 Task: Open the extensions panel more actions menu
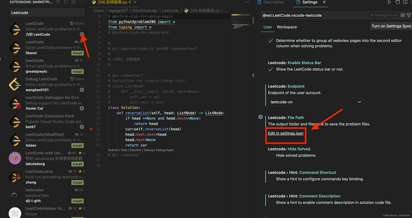coord(81,2)
